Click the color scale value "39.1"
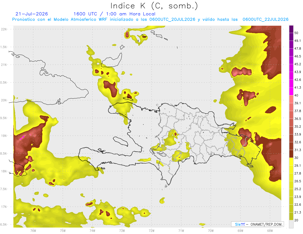The height and width of the screenshot is (234, 303). point(298,103)
